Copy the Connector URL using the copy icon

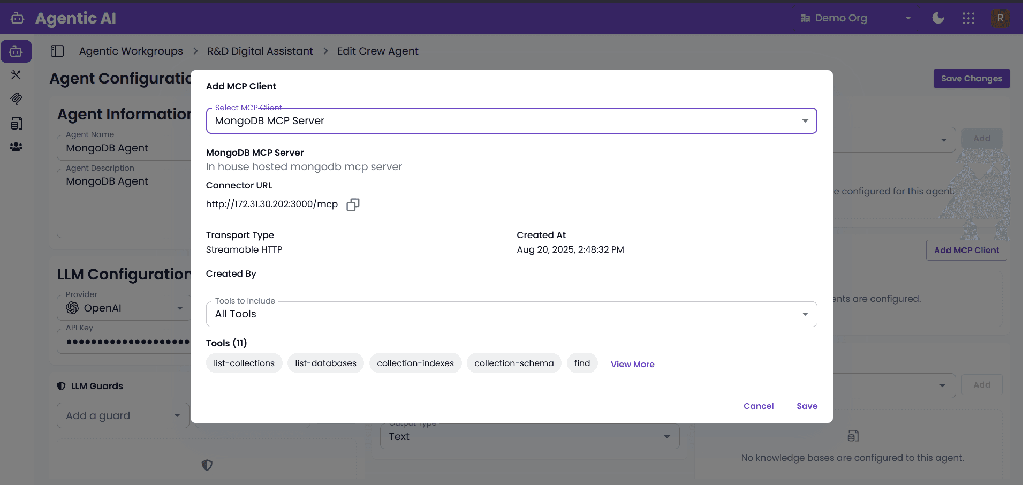[x=353, y=204]
